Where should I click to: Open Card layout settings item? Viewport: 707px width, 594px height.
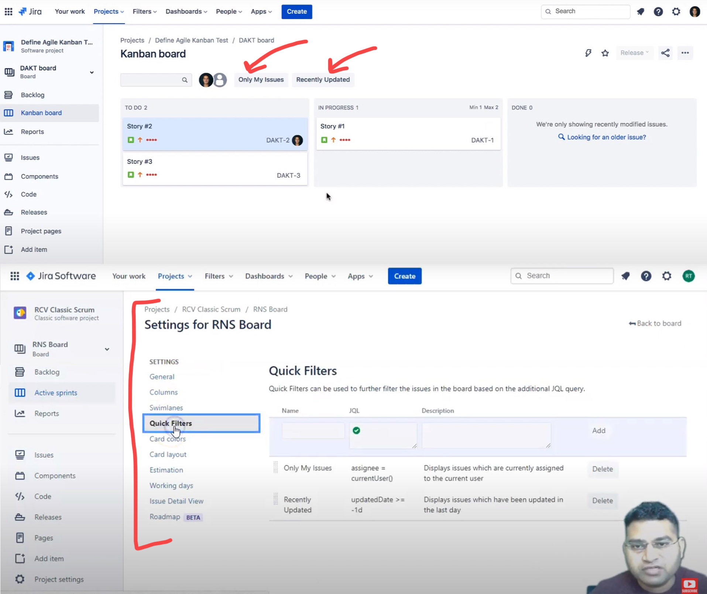168,455
